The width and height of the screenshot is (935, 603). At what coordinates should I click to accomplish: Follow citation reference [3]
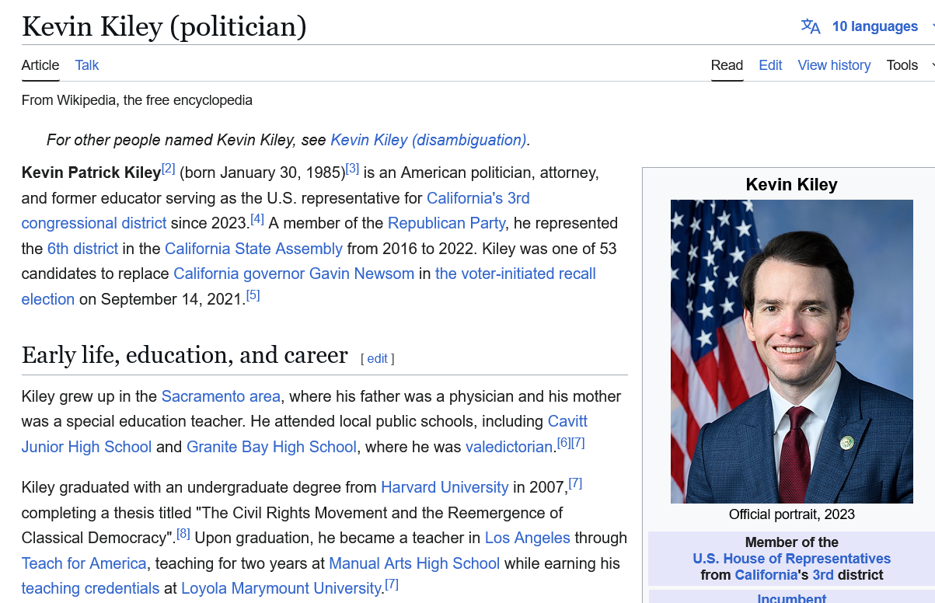(352, 169)
